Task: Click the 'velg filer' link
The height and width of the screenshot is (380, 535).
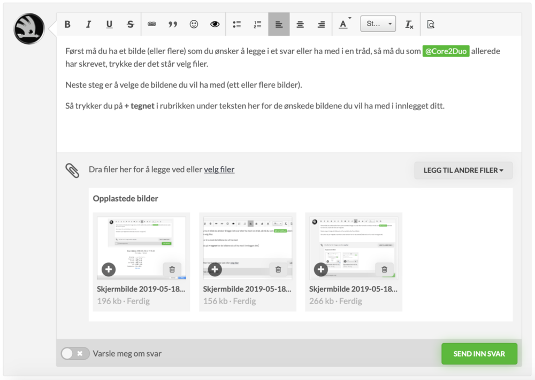Action: (x=219, y=169)
